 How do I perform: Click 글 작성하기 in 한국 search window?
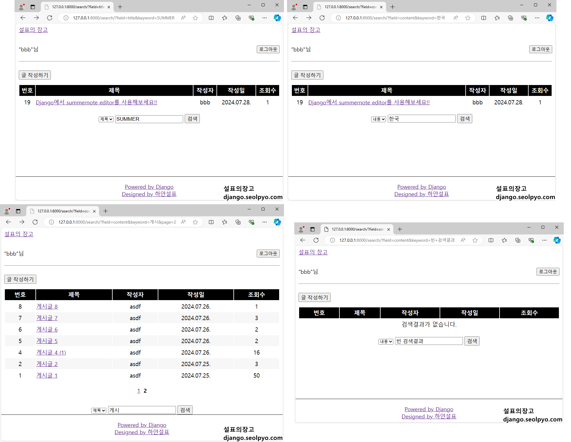tap(307, 75)
